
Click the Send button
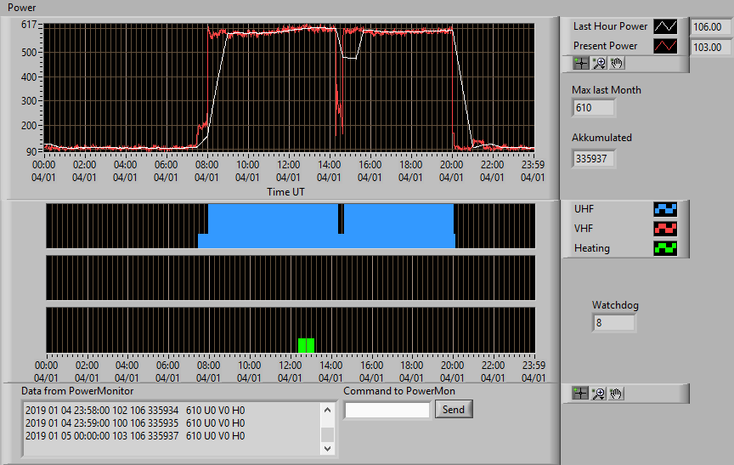tap(454, 409)
